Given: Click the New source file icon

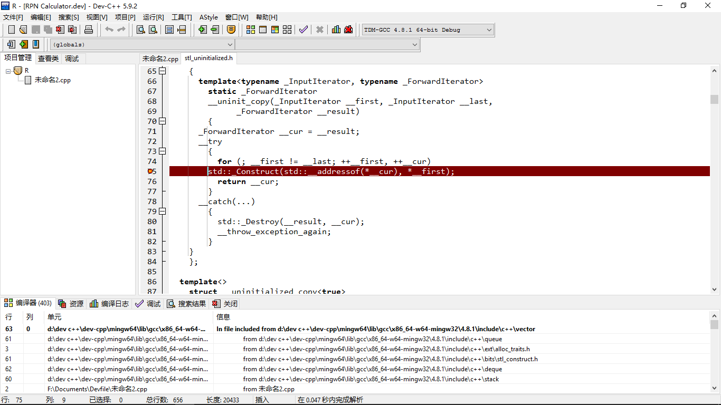Looking at the screenshot, I should coord(11,30).
